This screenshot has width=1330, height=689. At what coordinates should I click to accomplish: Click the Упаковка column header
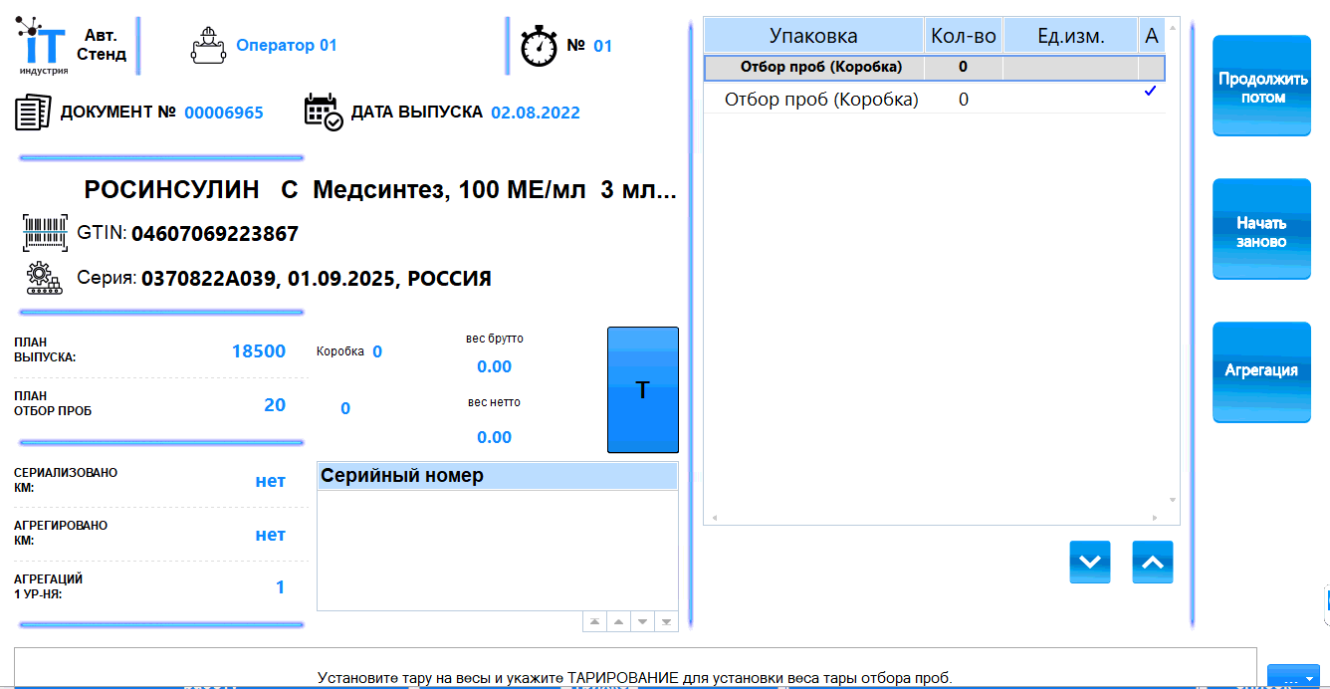coord(813,36)
